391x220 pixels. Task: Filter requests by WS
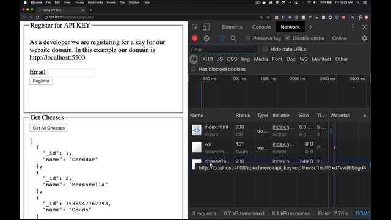304,59
